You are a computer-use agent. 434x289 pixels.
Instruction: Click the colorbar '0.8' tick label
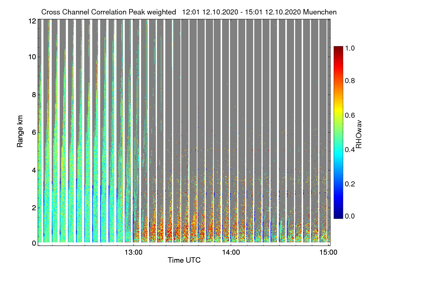350,81
